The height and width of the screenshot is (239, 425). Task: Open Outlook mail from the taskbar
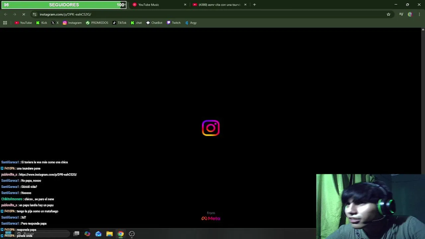pos(98,234)
